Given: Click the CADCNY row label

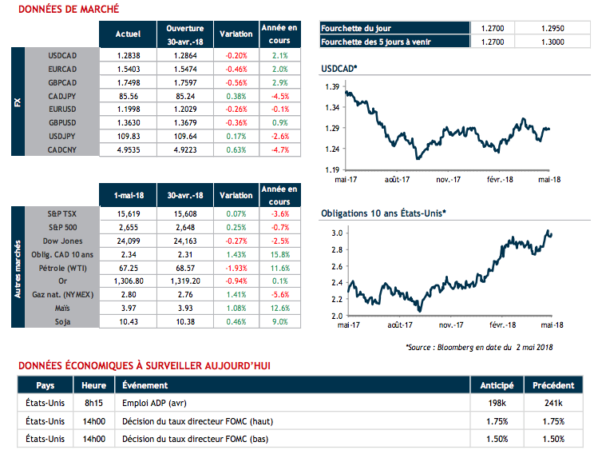Looking at the screenshot, I should tap(61, 149).
